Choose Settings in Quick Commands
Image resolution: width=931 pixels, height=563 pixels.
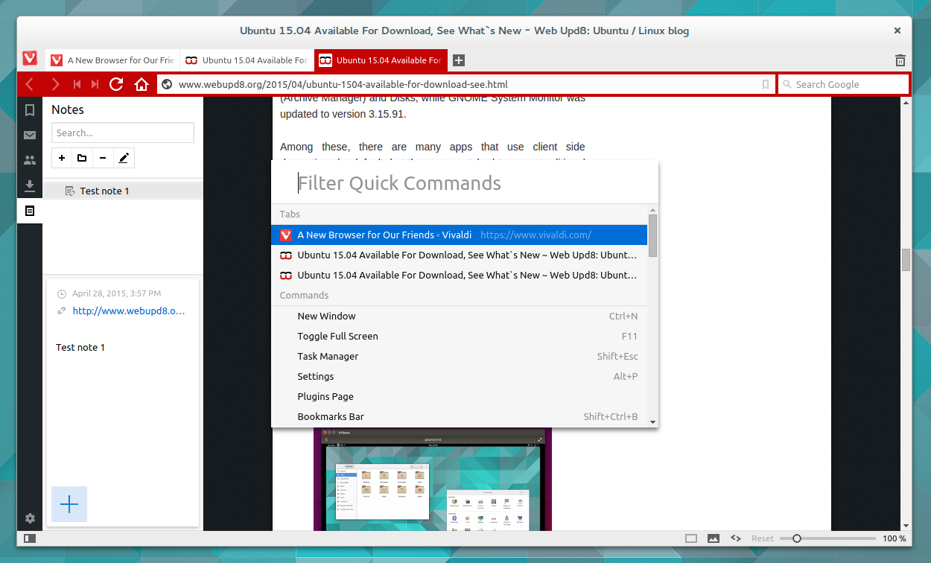pyautogui.click(x=460, y=376)
